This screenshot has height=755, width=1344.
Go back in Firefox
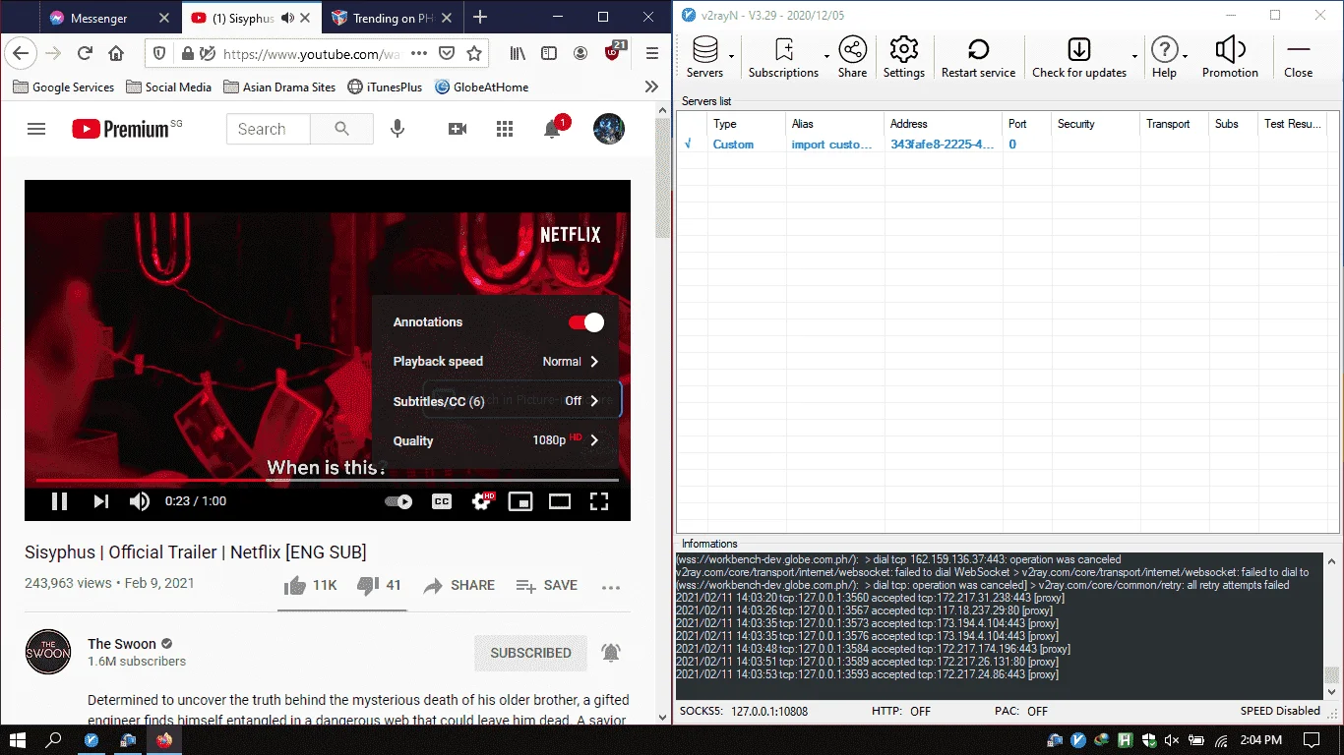tap(21, 54)
